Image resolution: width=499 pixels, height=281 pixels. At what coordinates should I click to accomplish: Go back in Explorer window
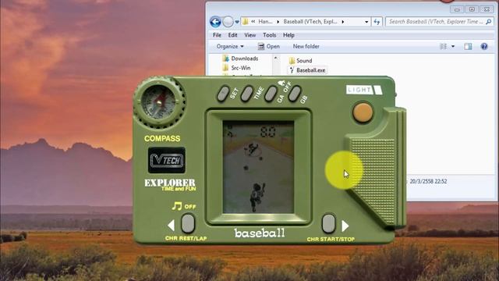(215, 22)
